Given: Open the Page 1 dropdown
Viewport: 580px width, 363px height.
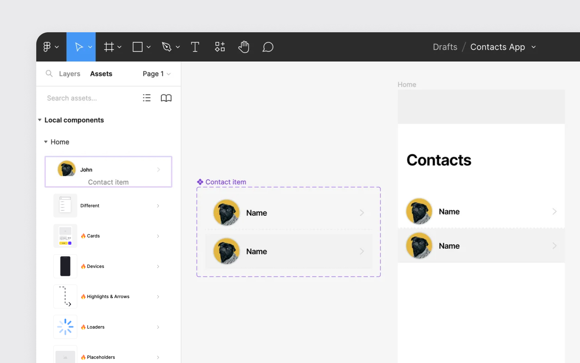Looking at the screenshot, I should pos(156,74).
